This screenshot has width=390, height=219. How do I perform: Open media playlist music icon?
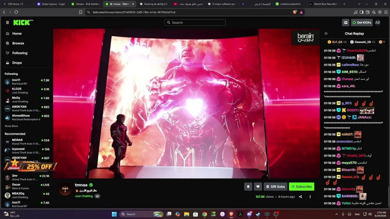(x=355, y=12)
